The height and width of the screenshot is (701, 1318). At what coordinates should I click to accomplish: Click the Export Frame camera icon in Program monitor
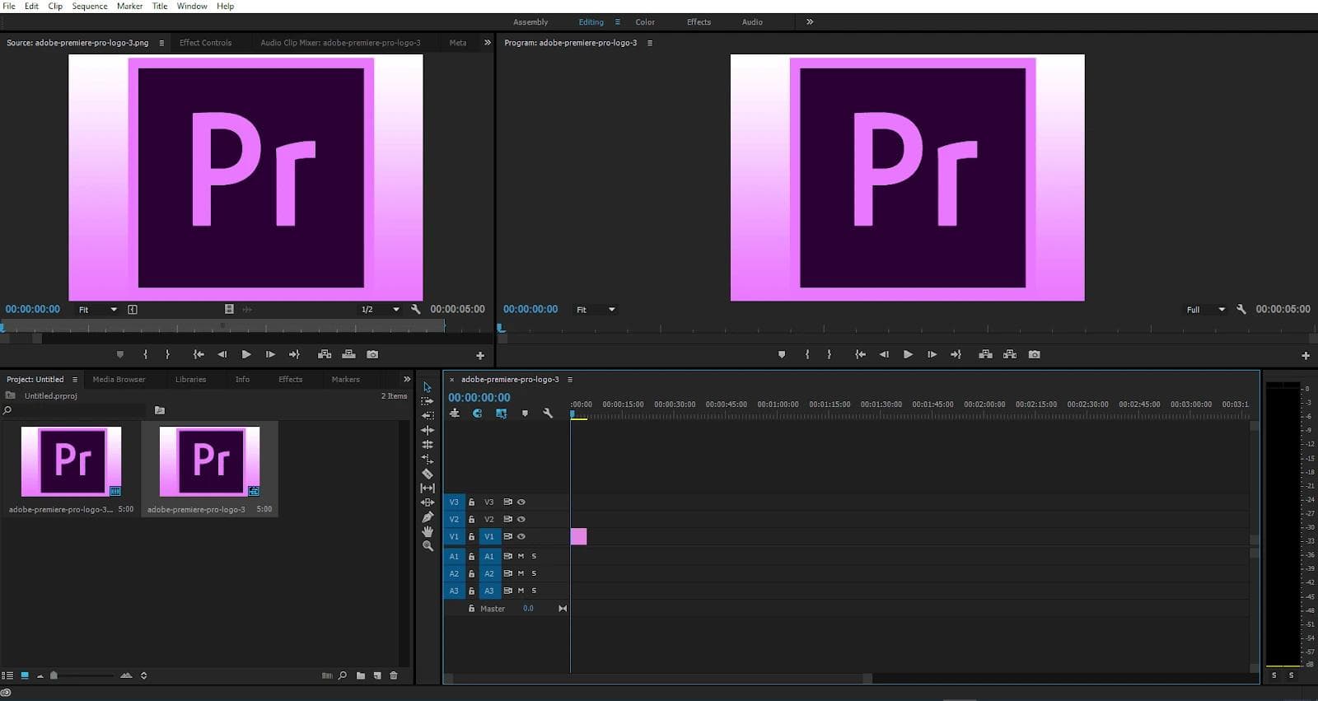tap(1034, 354)
